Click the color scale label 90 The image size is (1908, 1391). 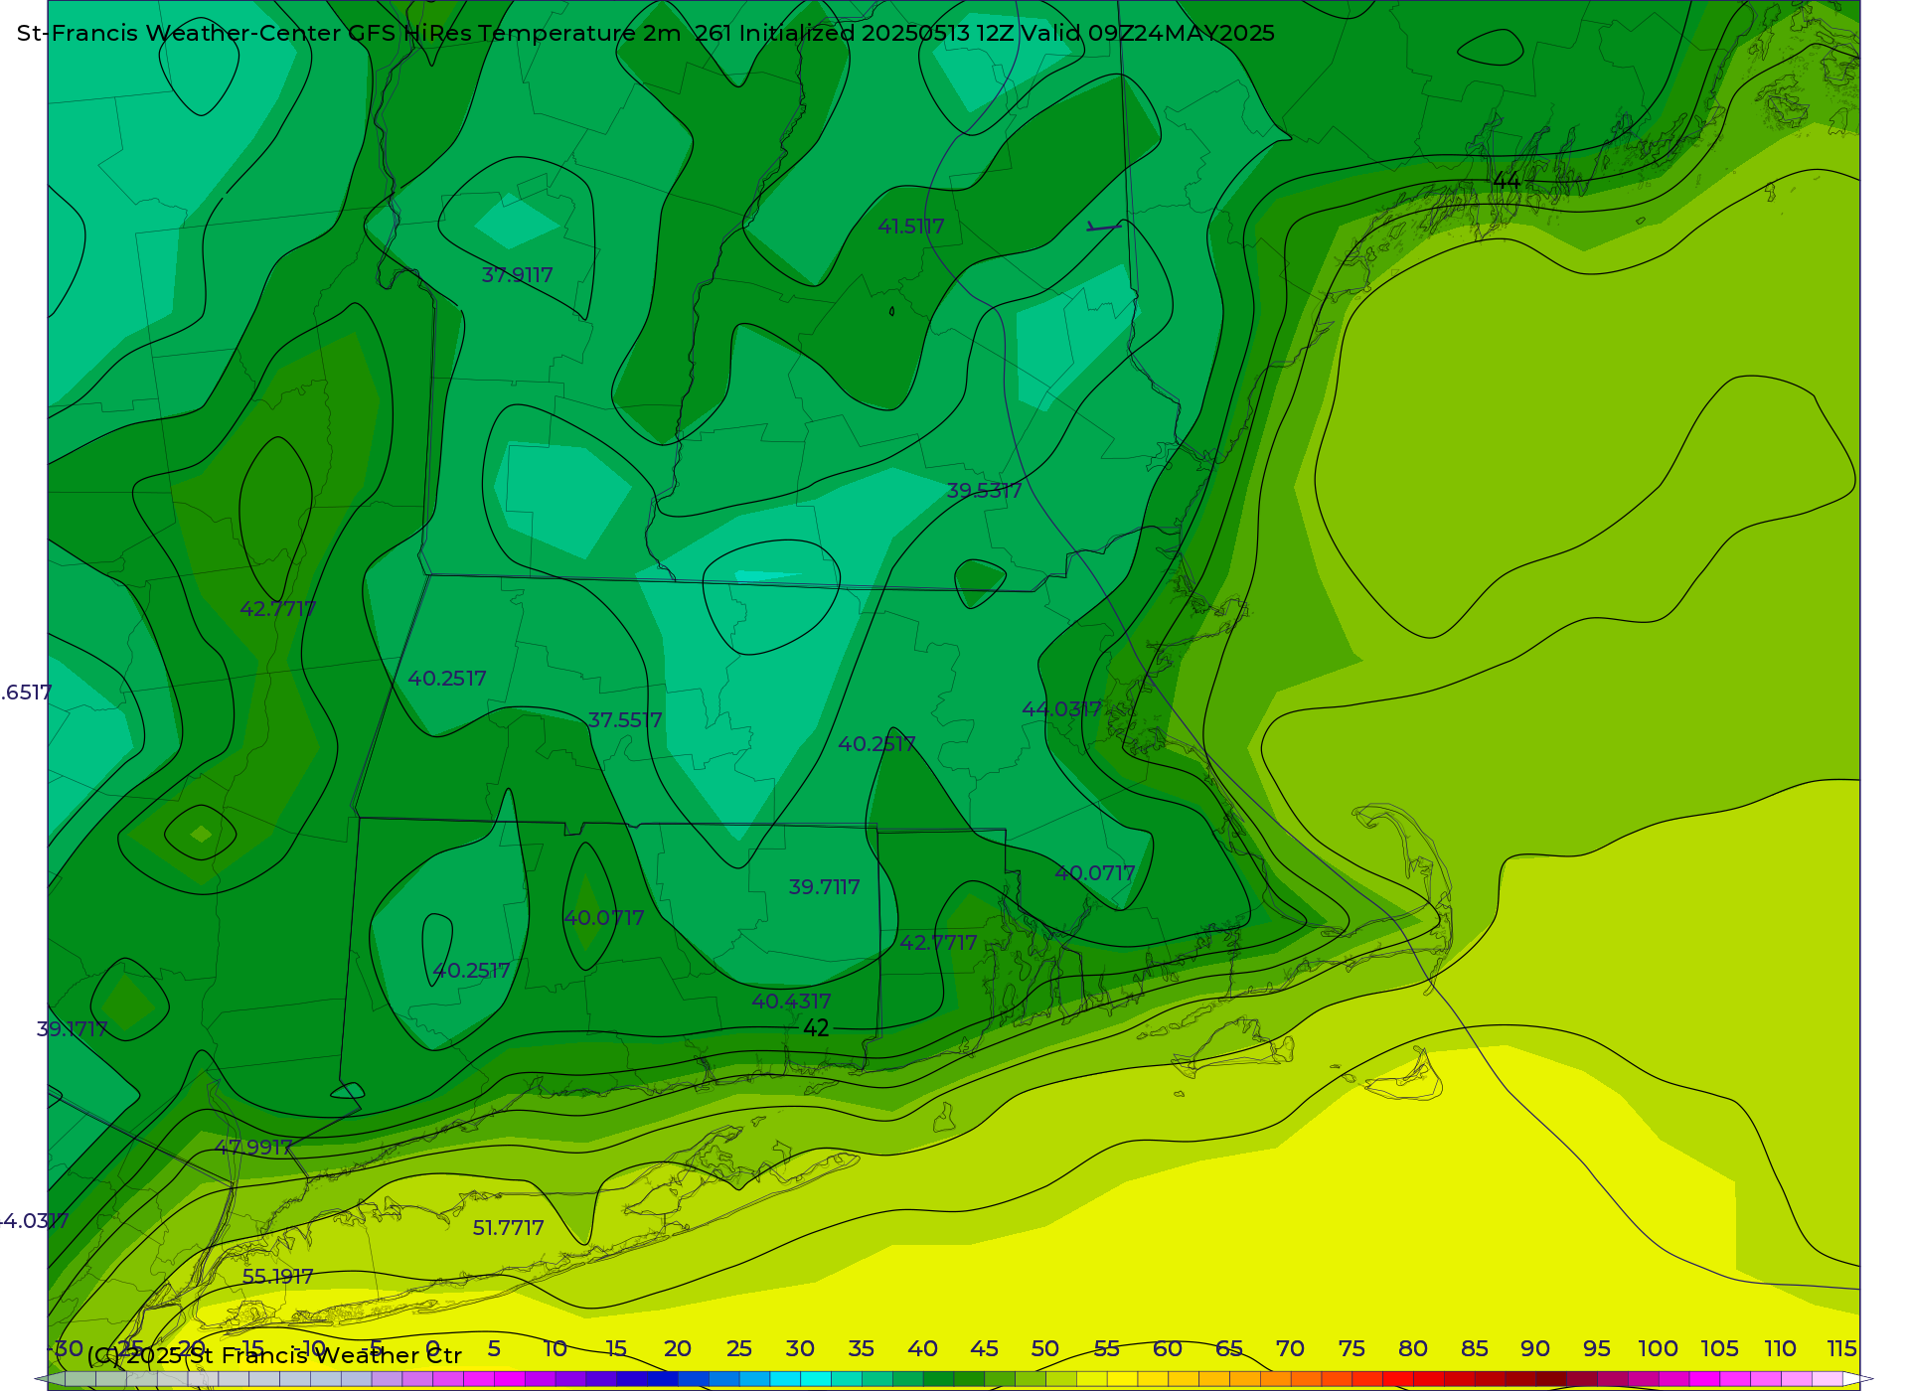pyautogui.click(x=1535, y=1348)
